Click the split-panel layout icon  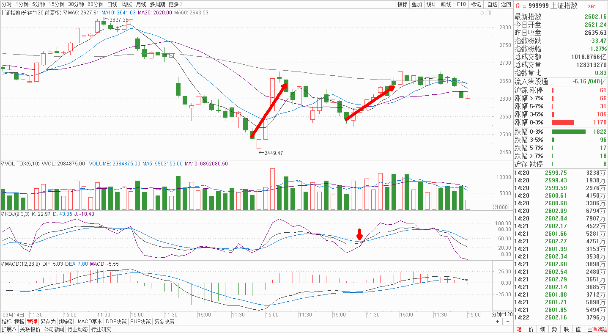(x=489, y=13)
